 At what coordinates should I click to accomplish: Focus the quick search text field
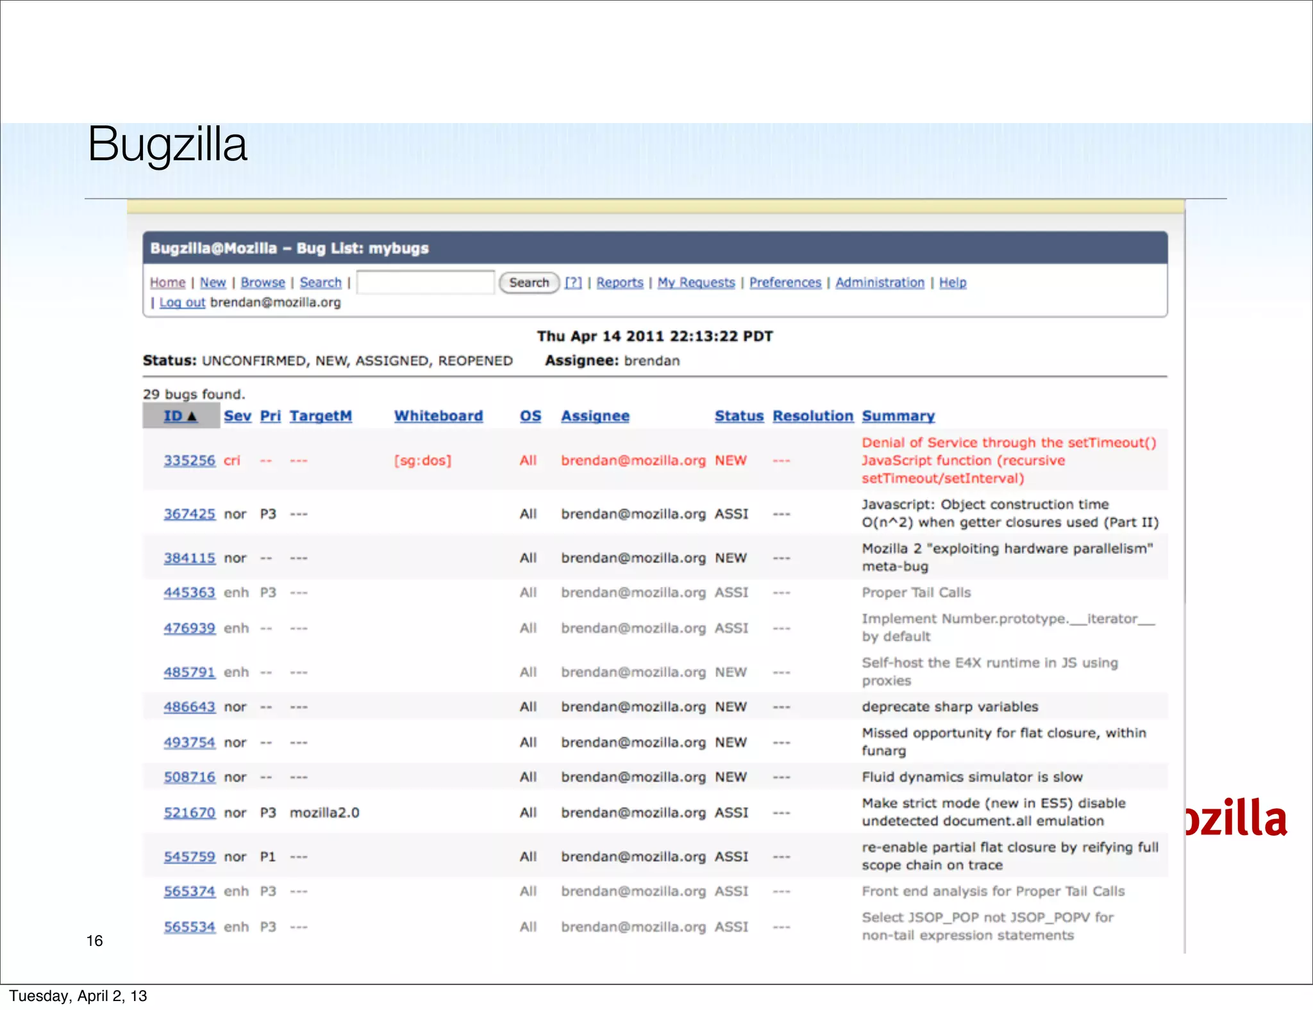coord(425,283)
